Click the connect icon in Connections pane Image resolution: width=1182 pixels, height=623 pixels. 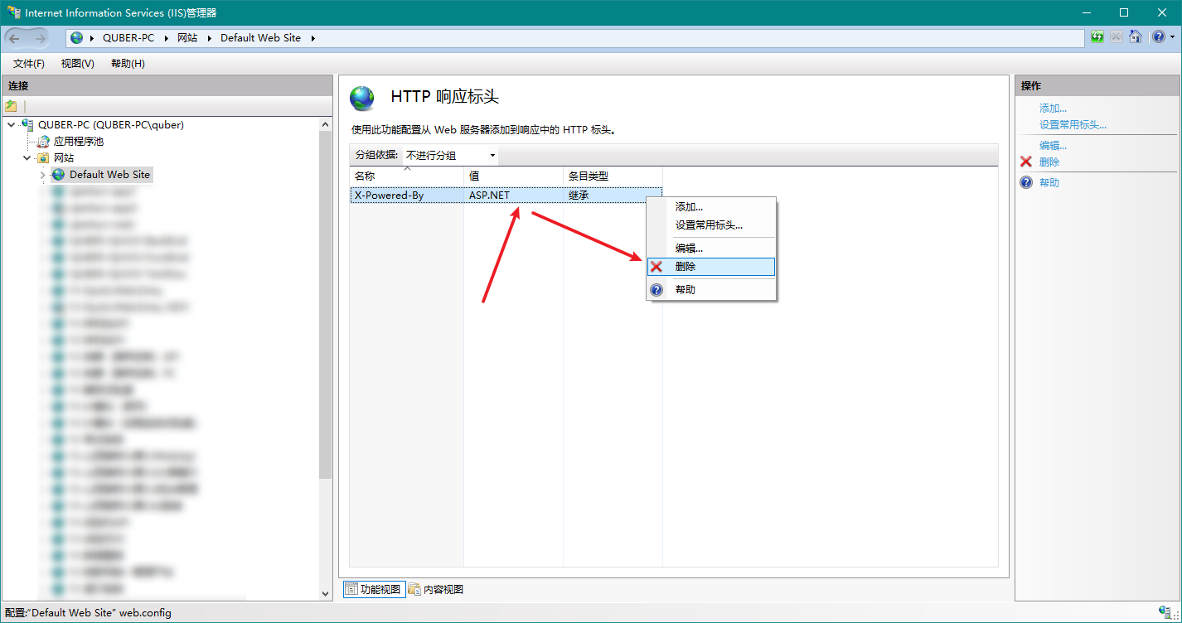pos(11,106)
